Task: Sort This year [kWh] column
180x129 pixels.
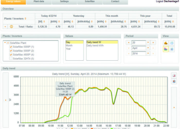Action: coord(139,21)
